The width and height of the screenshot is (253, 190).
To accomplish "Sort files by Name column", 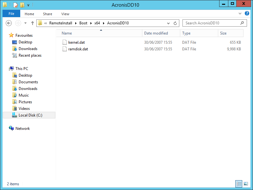I will (x=99, y=33).
